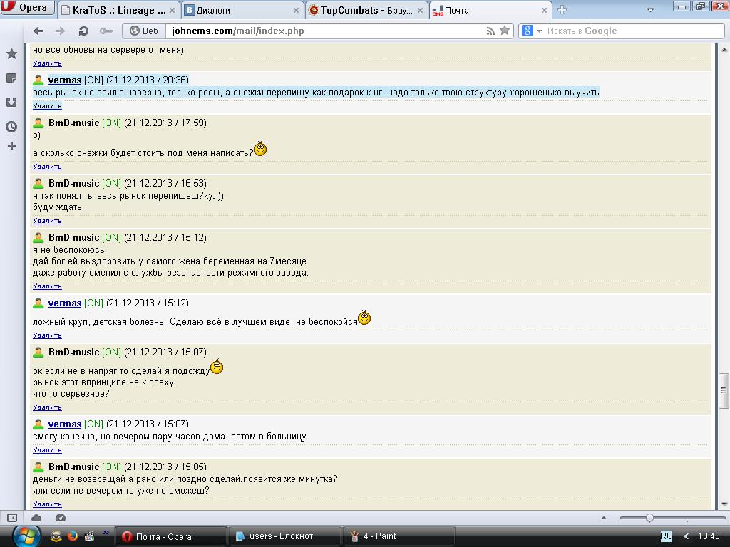Click the RSS feed icon in address bar

point(490,31)
